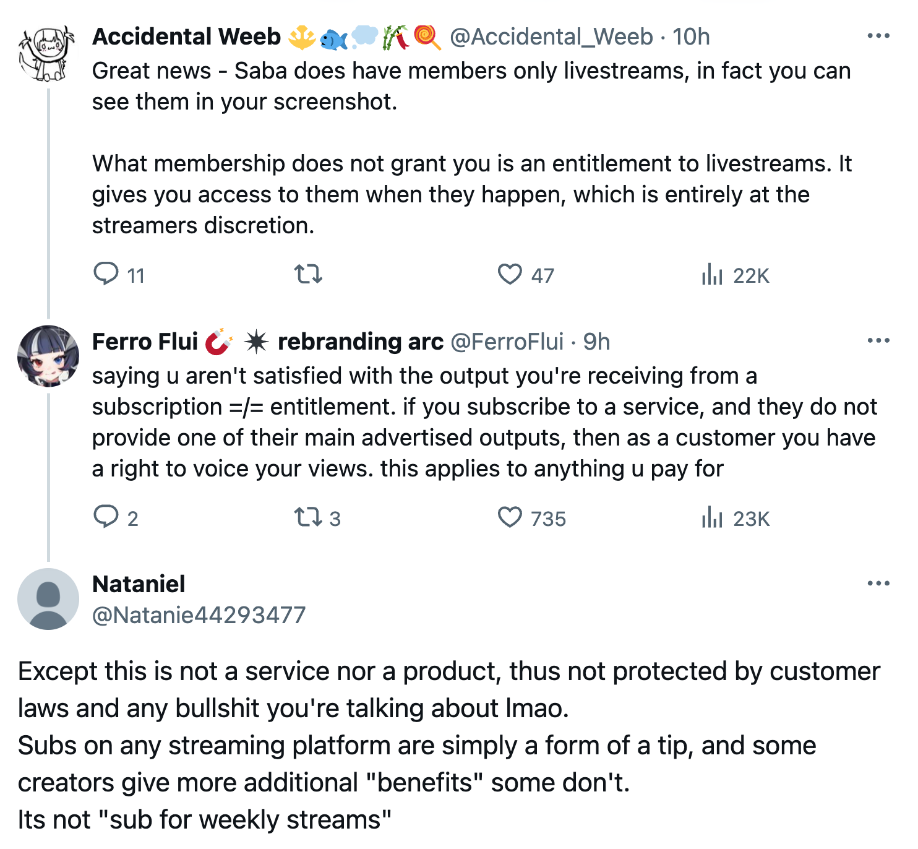
Task: Retweet Ferro Flui's post
Action: (308, 517)
